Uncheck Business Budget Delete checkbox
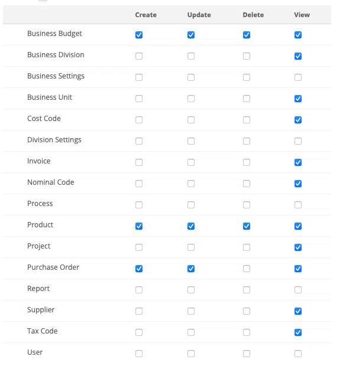The width and height of the screenshot is (343, 379). pyautogui.click(x=247, y=35)
